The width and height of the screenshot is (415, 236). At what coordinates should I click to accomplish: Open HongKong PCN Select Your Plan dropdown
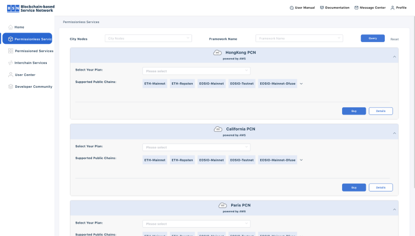[x=196, y=71]
